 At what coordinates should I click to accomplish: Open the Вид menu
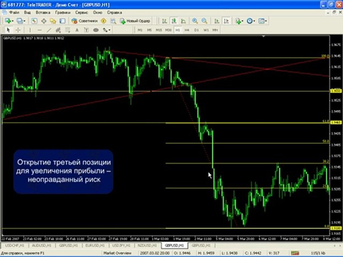tap(28, 12)
